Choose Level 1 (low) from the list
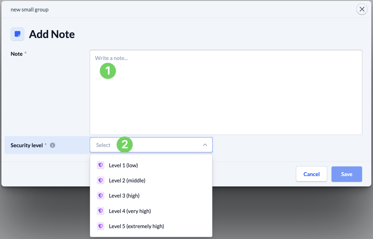373x239 pixels. coord(123,165)
